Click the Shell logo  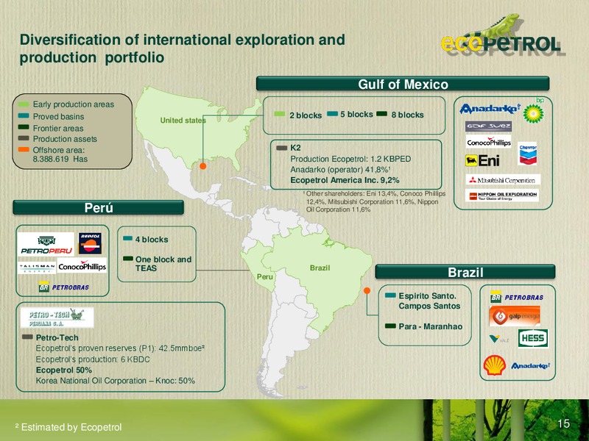[x=494, y=365]
